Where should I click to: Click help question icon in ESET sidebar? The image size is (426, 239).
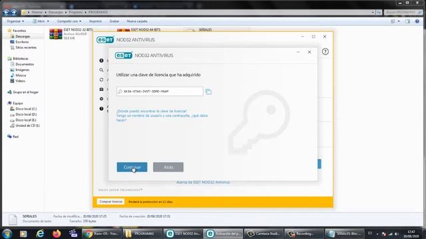[x=101, y=109]
